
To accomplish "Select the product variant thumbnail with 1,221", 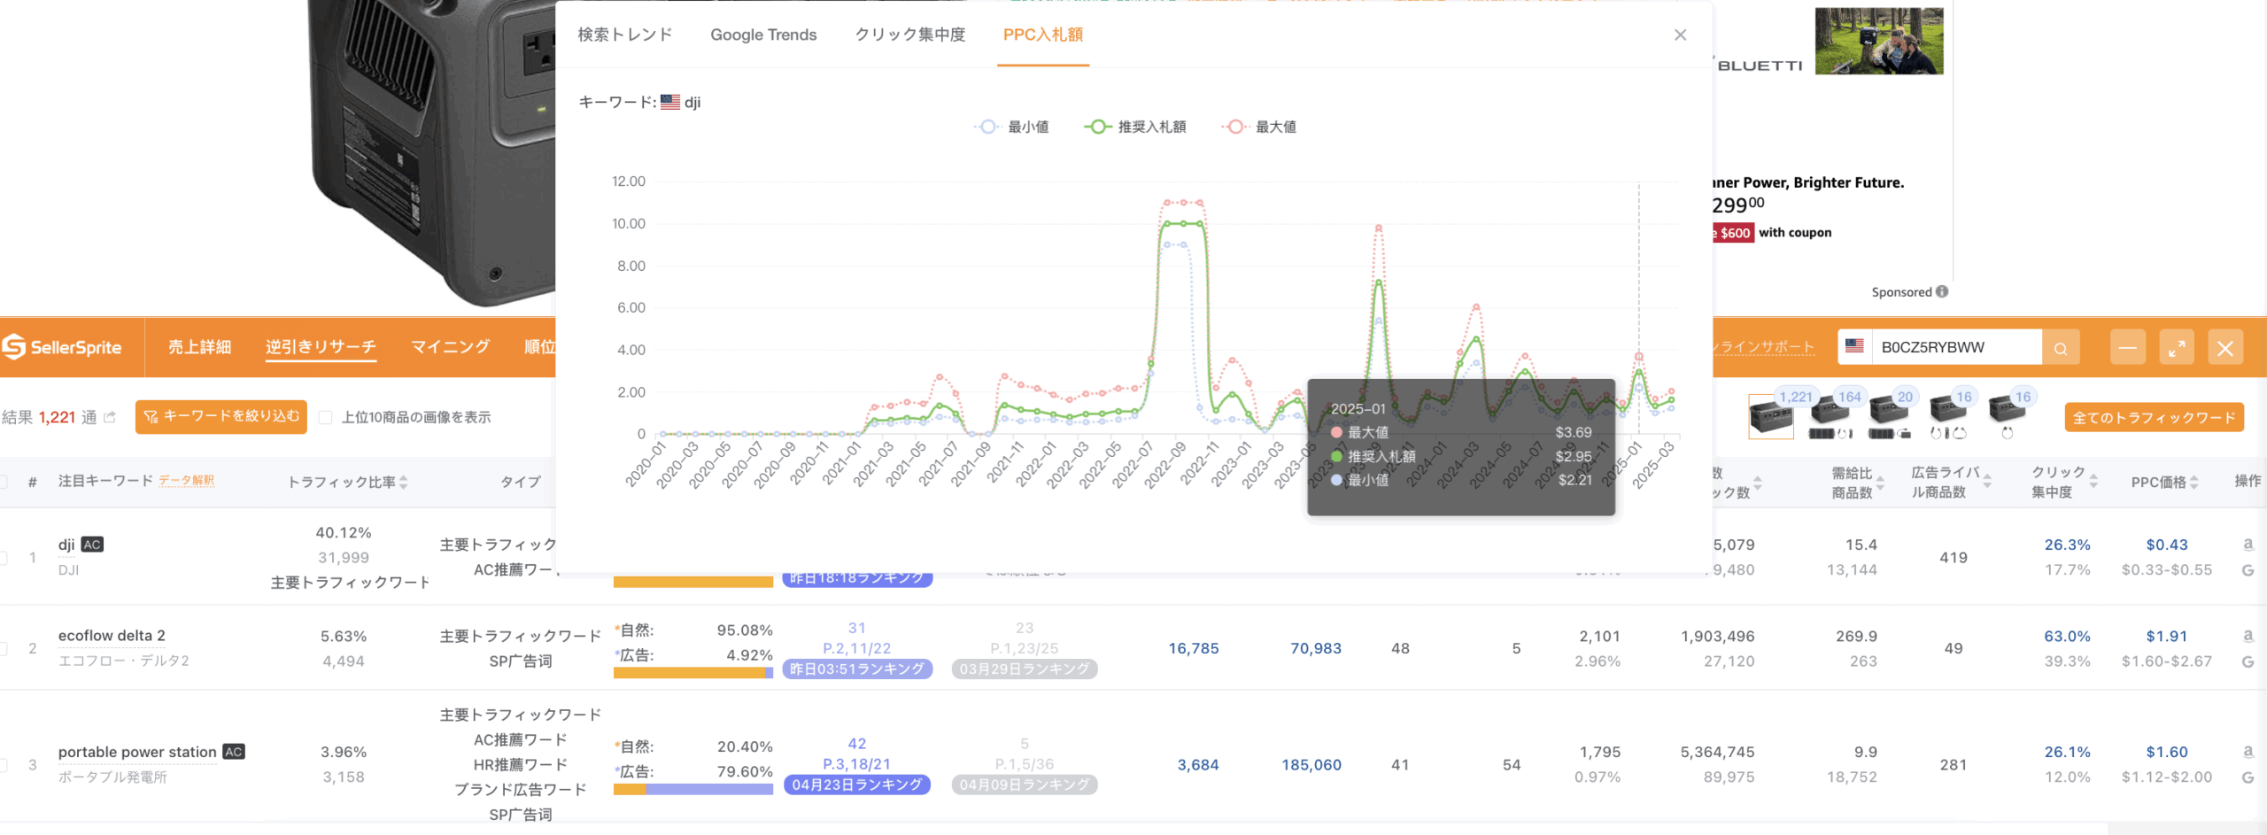I will click(1771, 415).
